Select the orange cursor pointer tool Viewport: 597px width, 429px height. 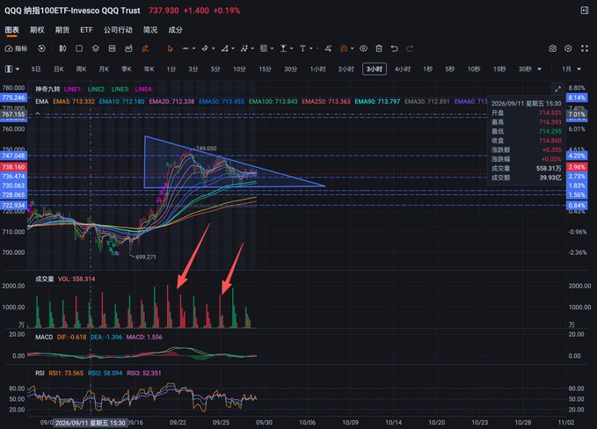[x=170, y=48]
